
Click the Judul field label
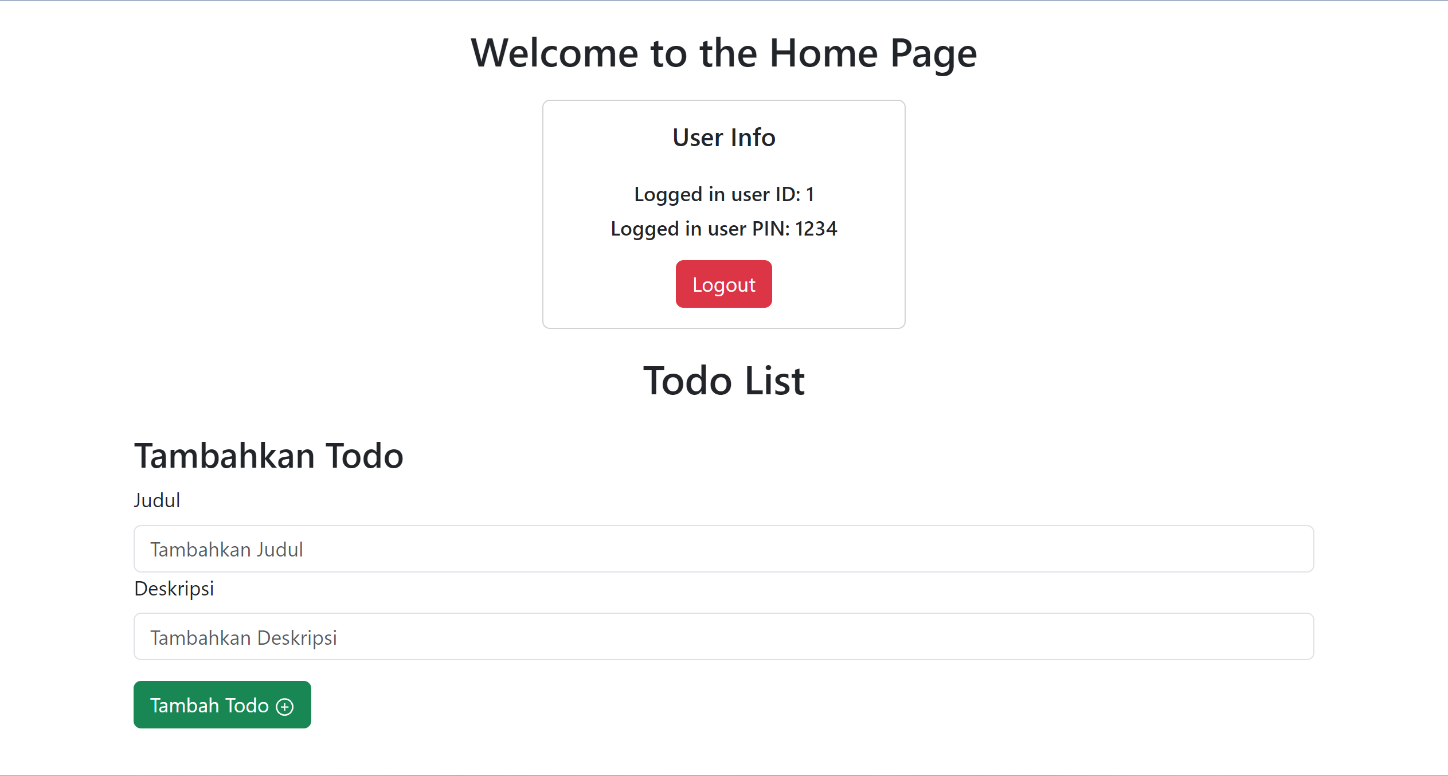click(157, 500)
